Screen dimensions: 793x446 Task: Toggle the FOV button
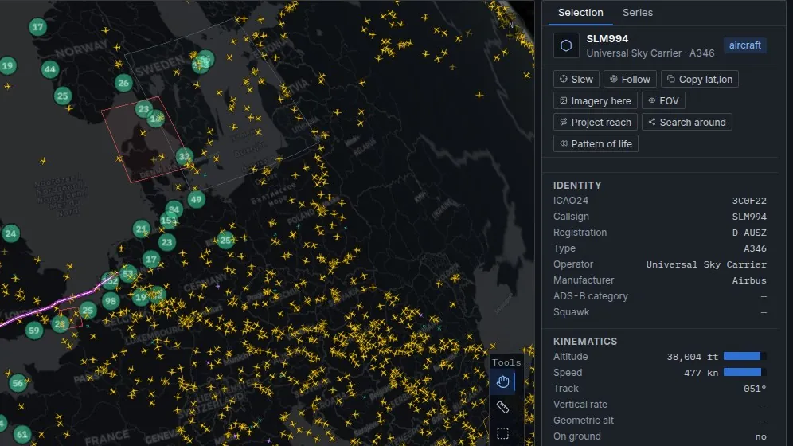(x=663, y=100)
